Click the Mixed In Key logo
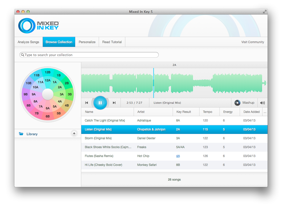Image resolution: width=282 pixels, height=207 pixels. click(x=38, y=26)
